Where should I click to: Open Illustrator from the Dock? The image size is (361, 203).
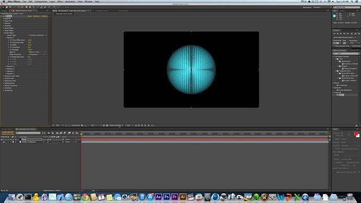click(x=183, y=197)
